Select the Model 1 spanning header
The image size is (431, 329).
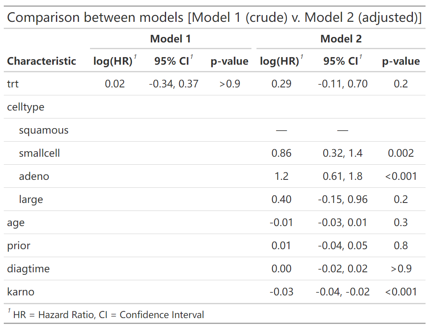pyautogui.click(x=170, y=39)
